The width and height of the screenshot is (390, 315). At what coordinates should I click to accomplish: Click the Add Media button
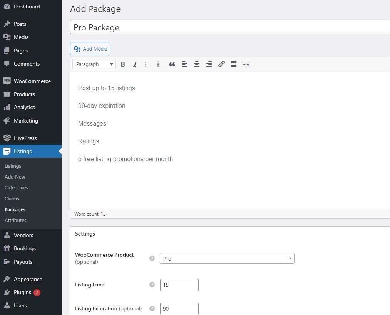pos(90,49)
